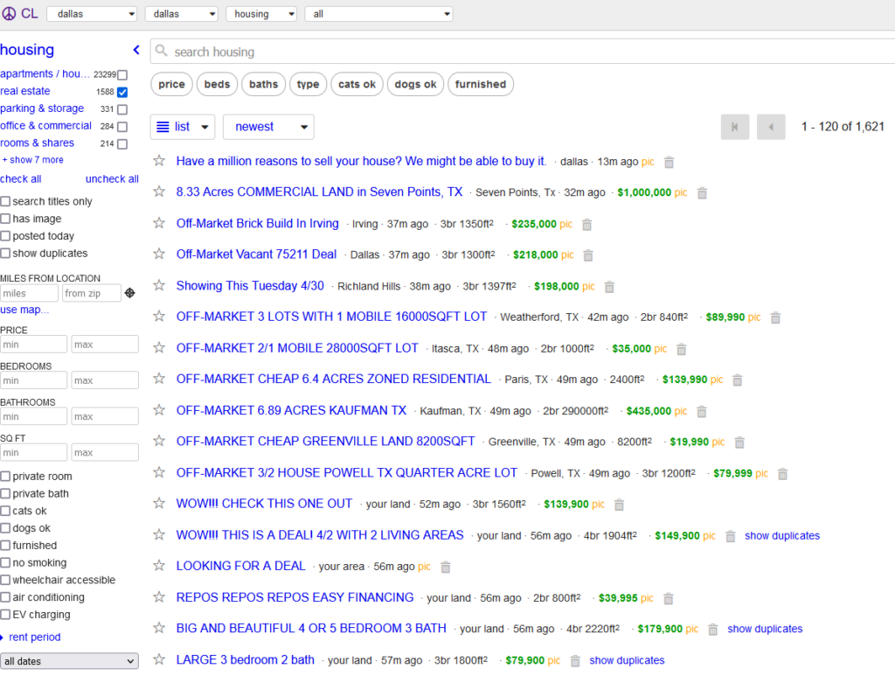Check the rooms & shares category box

point(122,144)
